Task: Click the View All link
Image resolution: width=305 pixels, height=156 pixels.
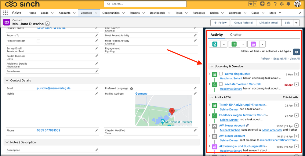Action: [295, 59]
